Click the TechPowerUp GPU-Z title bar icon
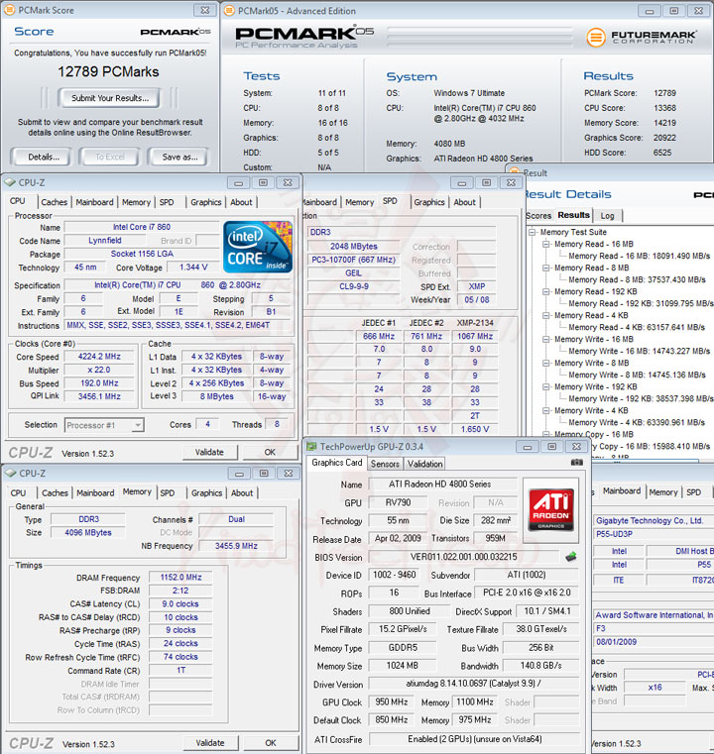Screen dimensions: 714x754 pos(311,446)
